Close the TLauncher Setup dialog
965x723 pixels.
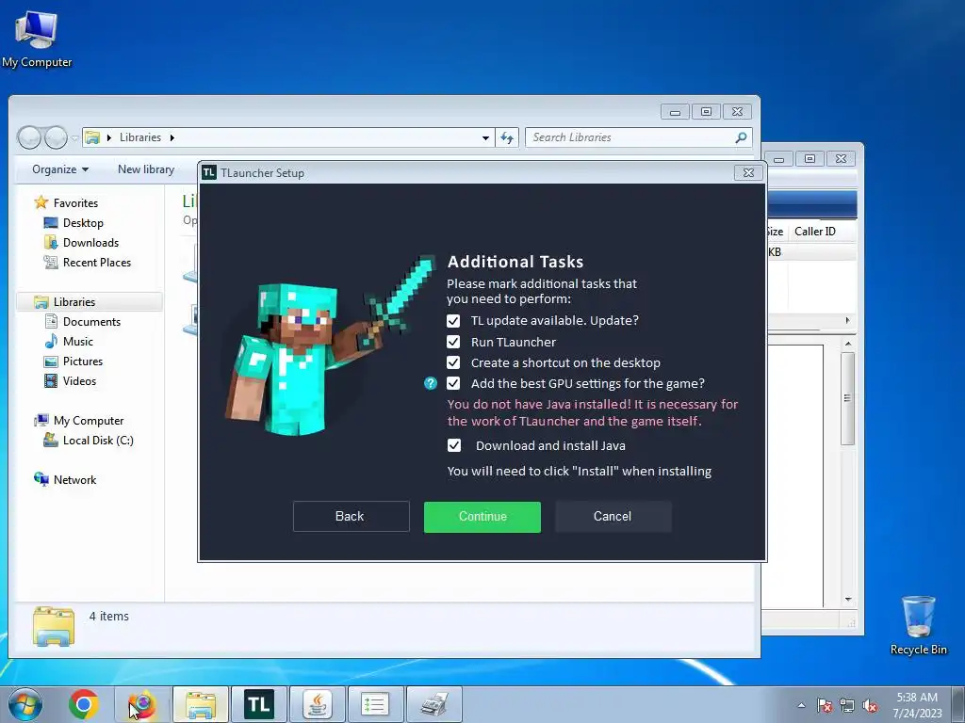tap(748, 173)
